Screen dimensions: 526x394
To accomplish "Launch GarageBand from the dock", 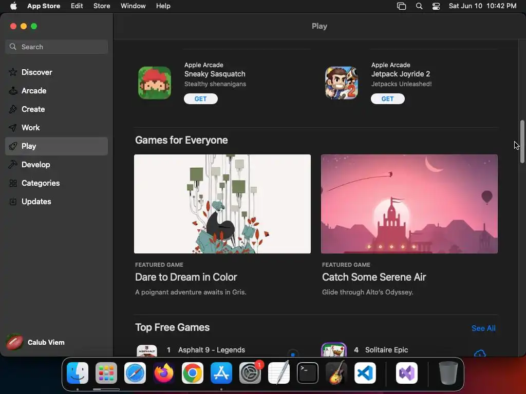I will pyautogui.click(x=336, y=373).
